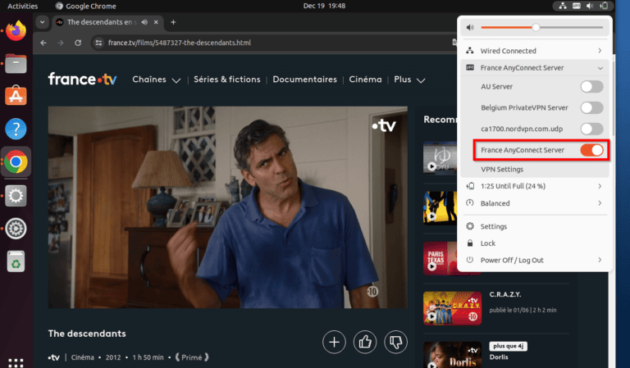Screen dimensions: 630x368
Task: Open the Documentaires menu item
Action: 304,80
